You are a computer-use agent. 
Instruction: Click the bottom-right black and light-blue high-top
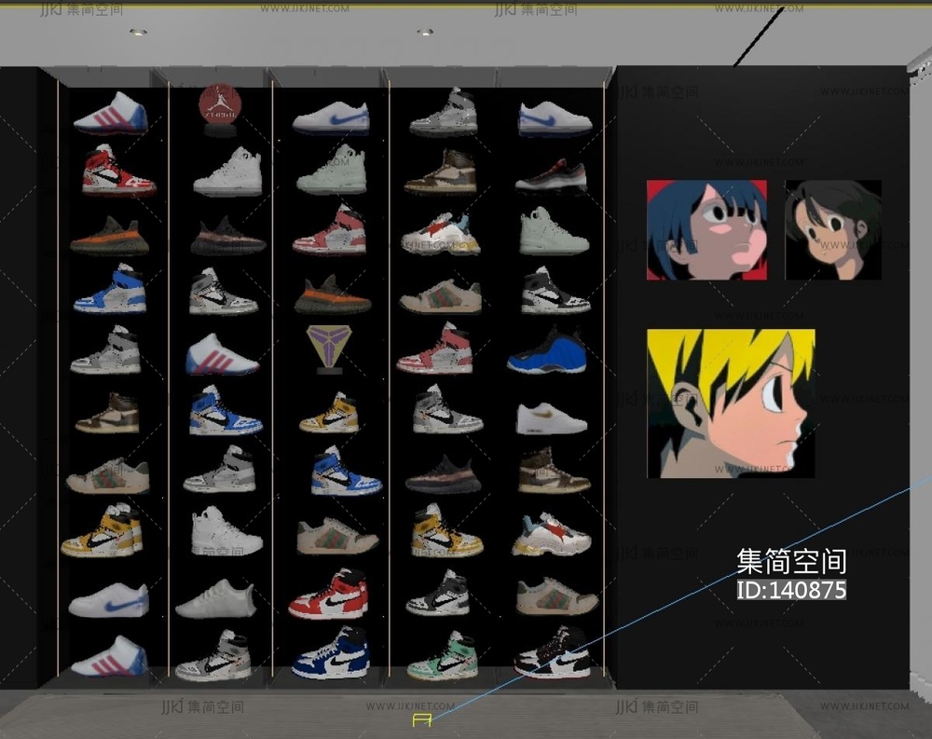tap(553, 654)
